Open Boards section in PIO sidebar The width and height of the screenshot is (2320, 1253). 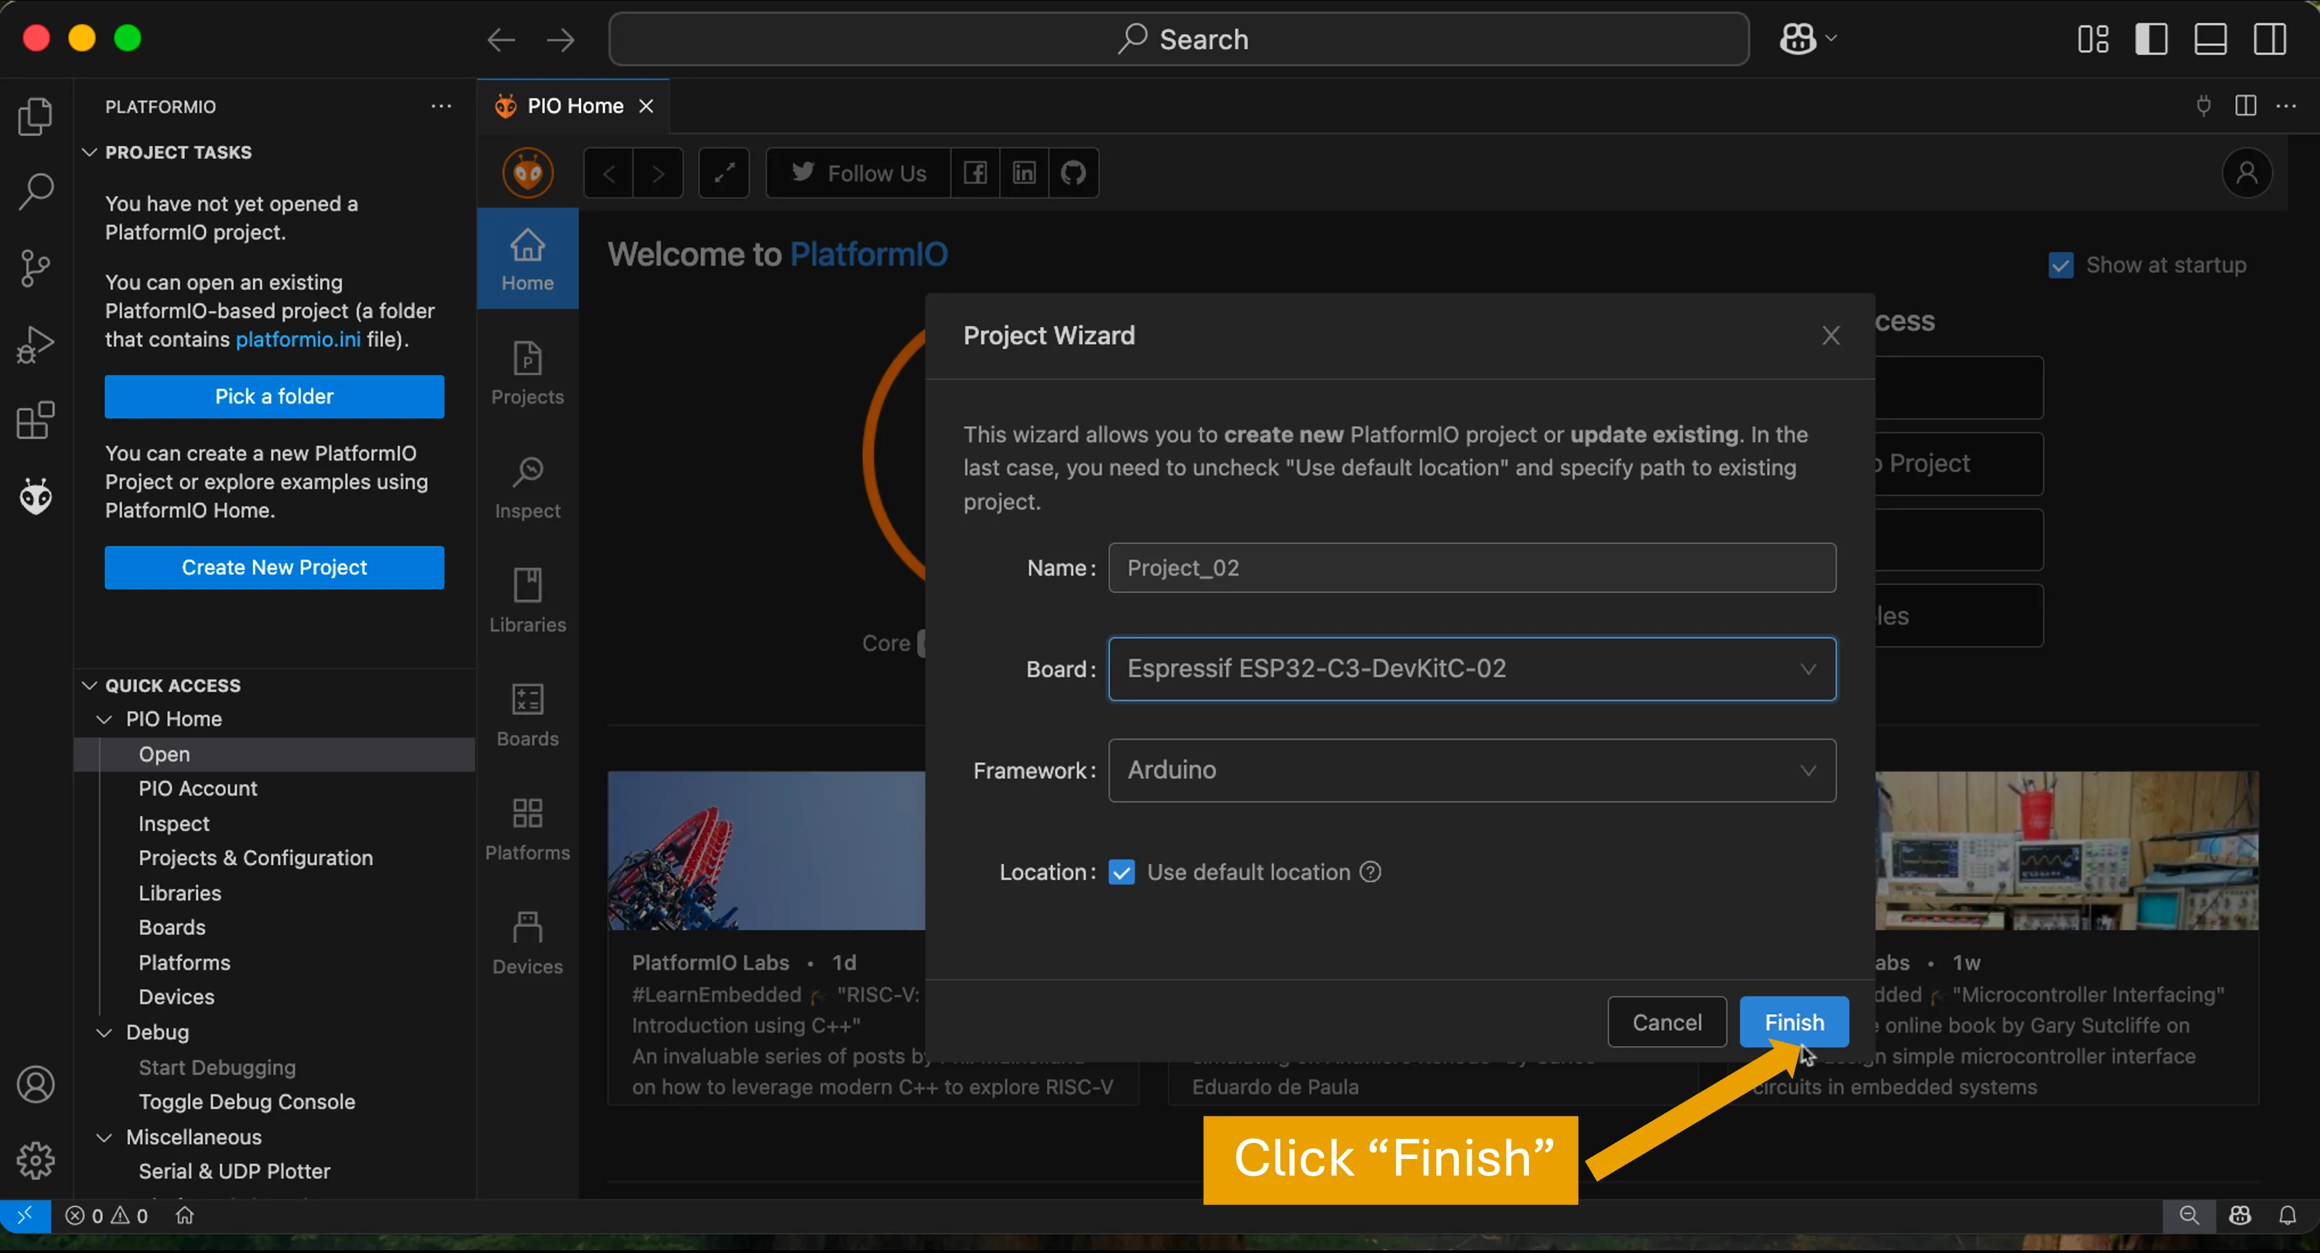(x=528, y=715)
